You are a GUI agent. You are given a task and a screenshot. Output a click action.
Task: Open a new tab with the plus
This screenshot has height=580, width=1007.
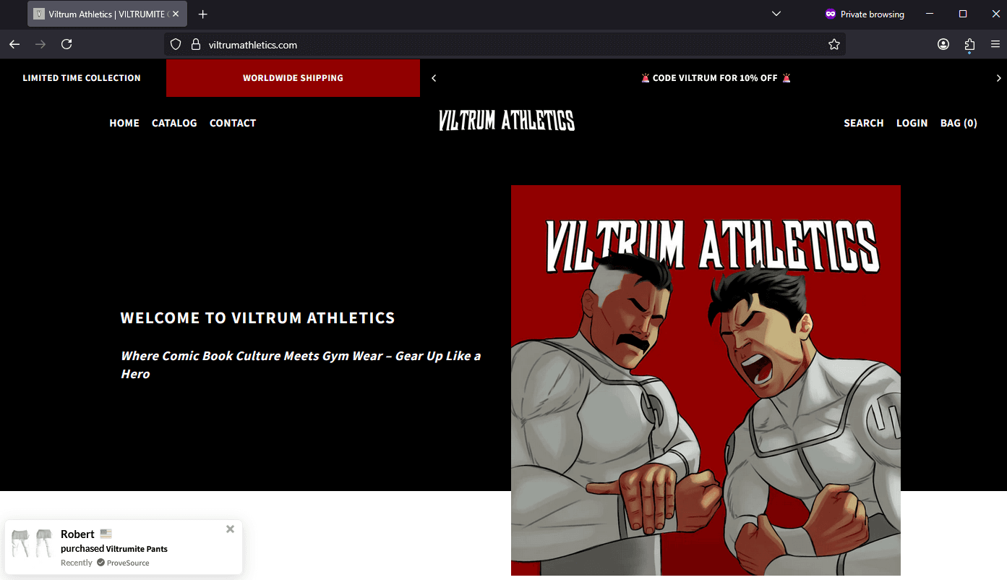tap(202, 14)
